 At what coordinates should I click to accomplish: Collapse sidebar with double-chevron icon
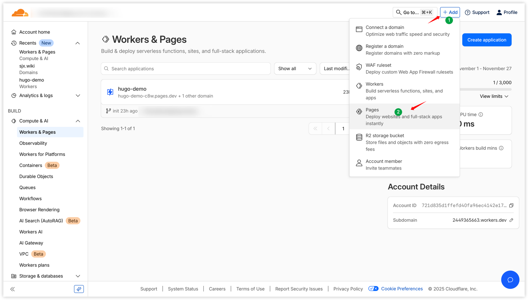[12, 289]
